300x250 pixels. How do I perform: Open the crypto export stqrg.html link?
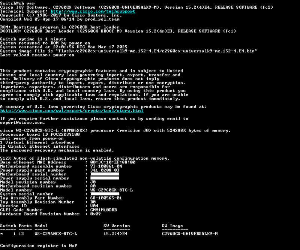pos(72,111)
